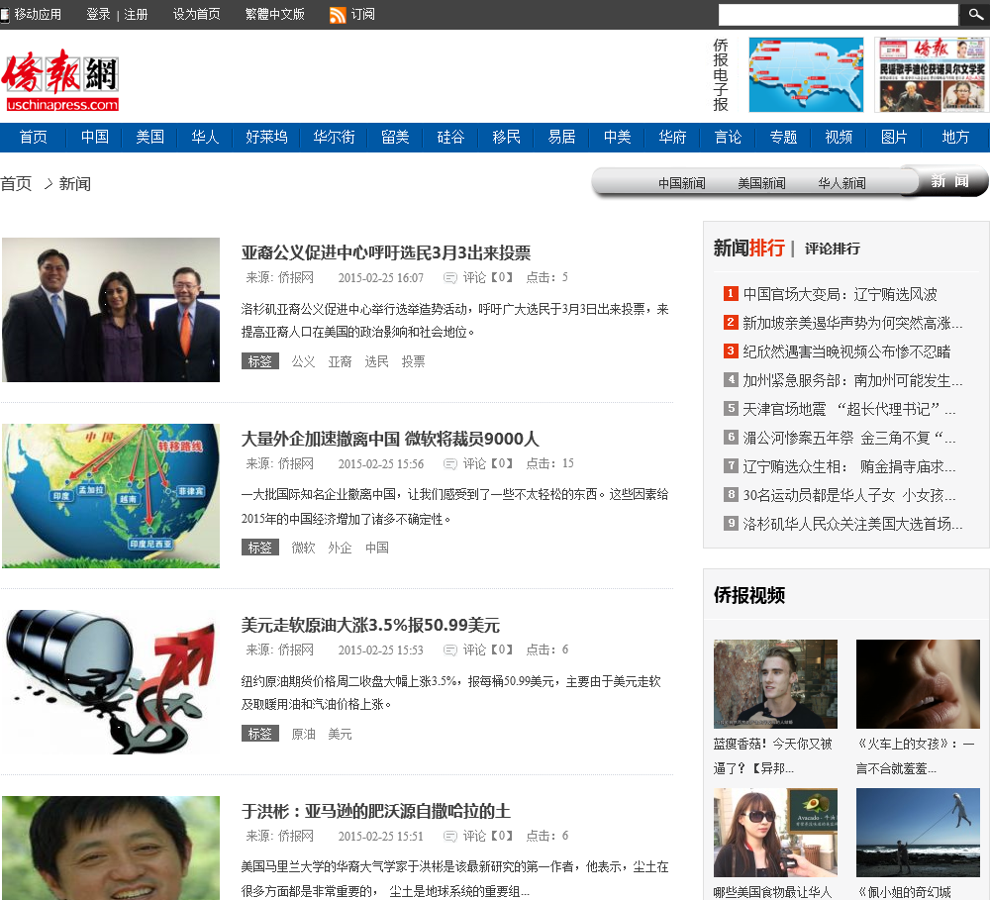The width and height of the screenshot is (990, 900).
Task: Click the 原油 tag under oil article
Action: click(303, 734)
